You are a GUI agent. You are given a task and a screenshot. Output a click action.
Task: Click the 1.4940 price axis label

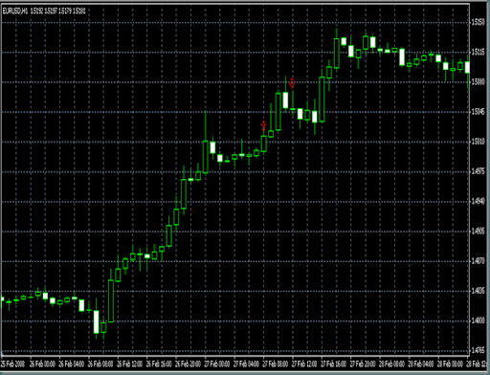coord(478,201)
